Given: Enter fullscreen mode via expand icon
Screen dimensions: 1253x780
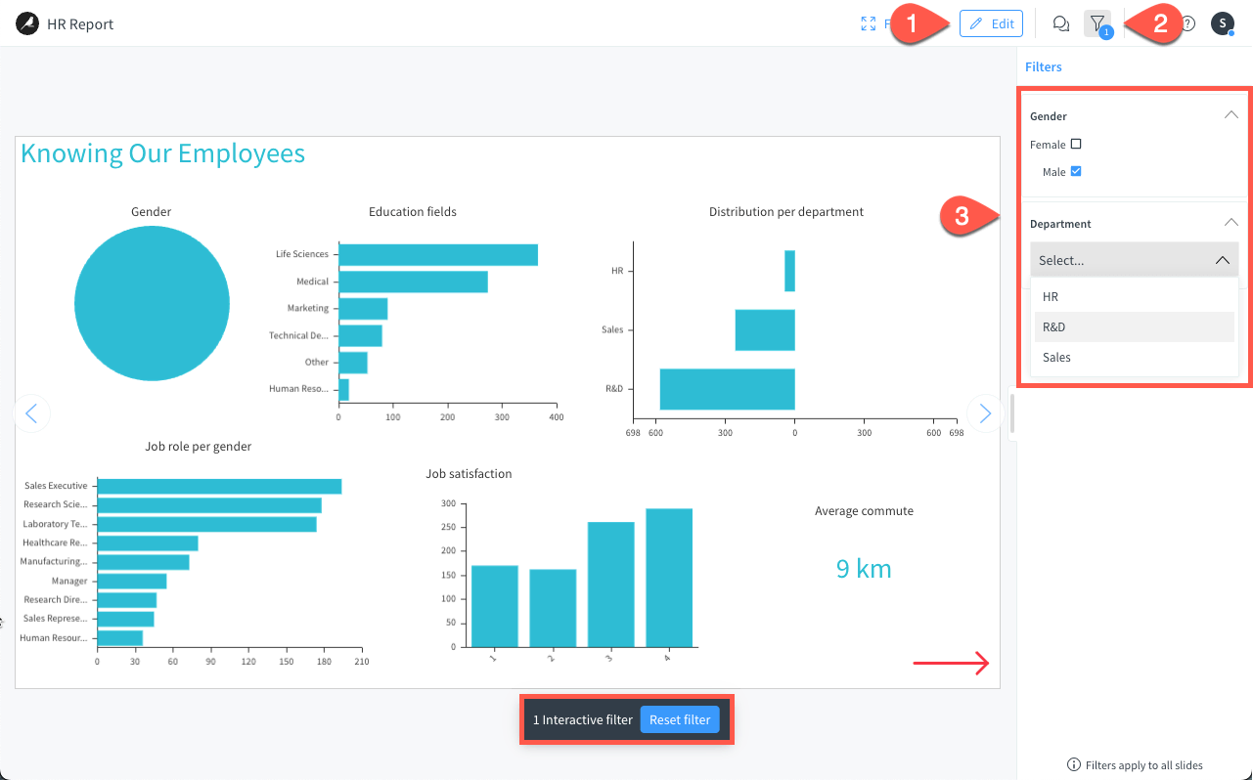Looking at the screenshot, I should click(x=868, y=23).
